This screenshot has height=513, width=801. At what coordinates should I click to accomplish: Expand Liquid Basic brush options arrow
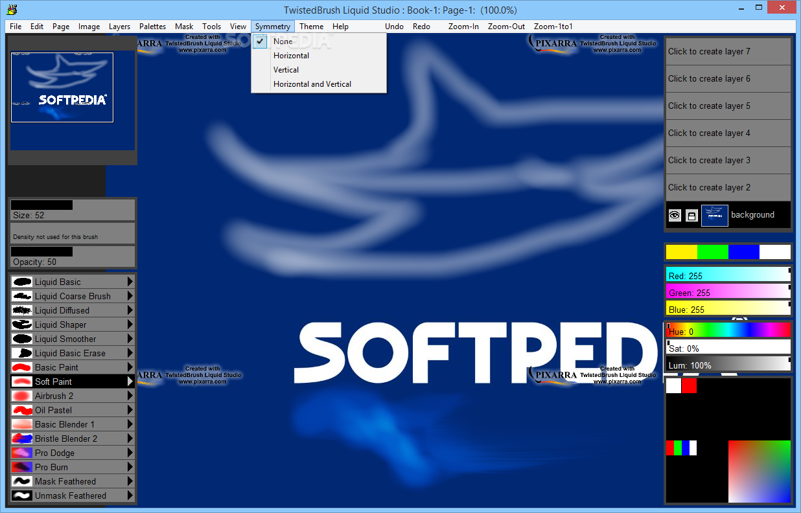(x=130, y=282)
